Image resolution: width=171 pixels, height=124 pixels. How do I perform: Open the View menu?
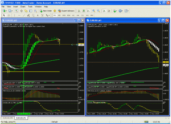pyautogui.click(x=9, y=7)
